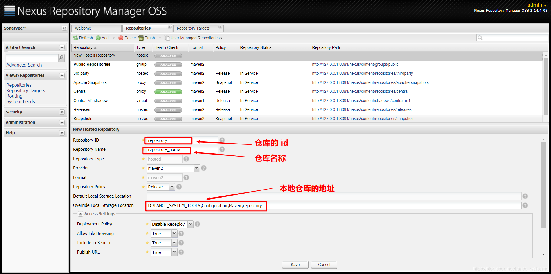The image size is (551, 274).
Task: Open Repository Targets sidebar link
Action: (26, 90)
